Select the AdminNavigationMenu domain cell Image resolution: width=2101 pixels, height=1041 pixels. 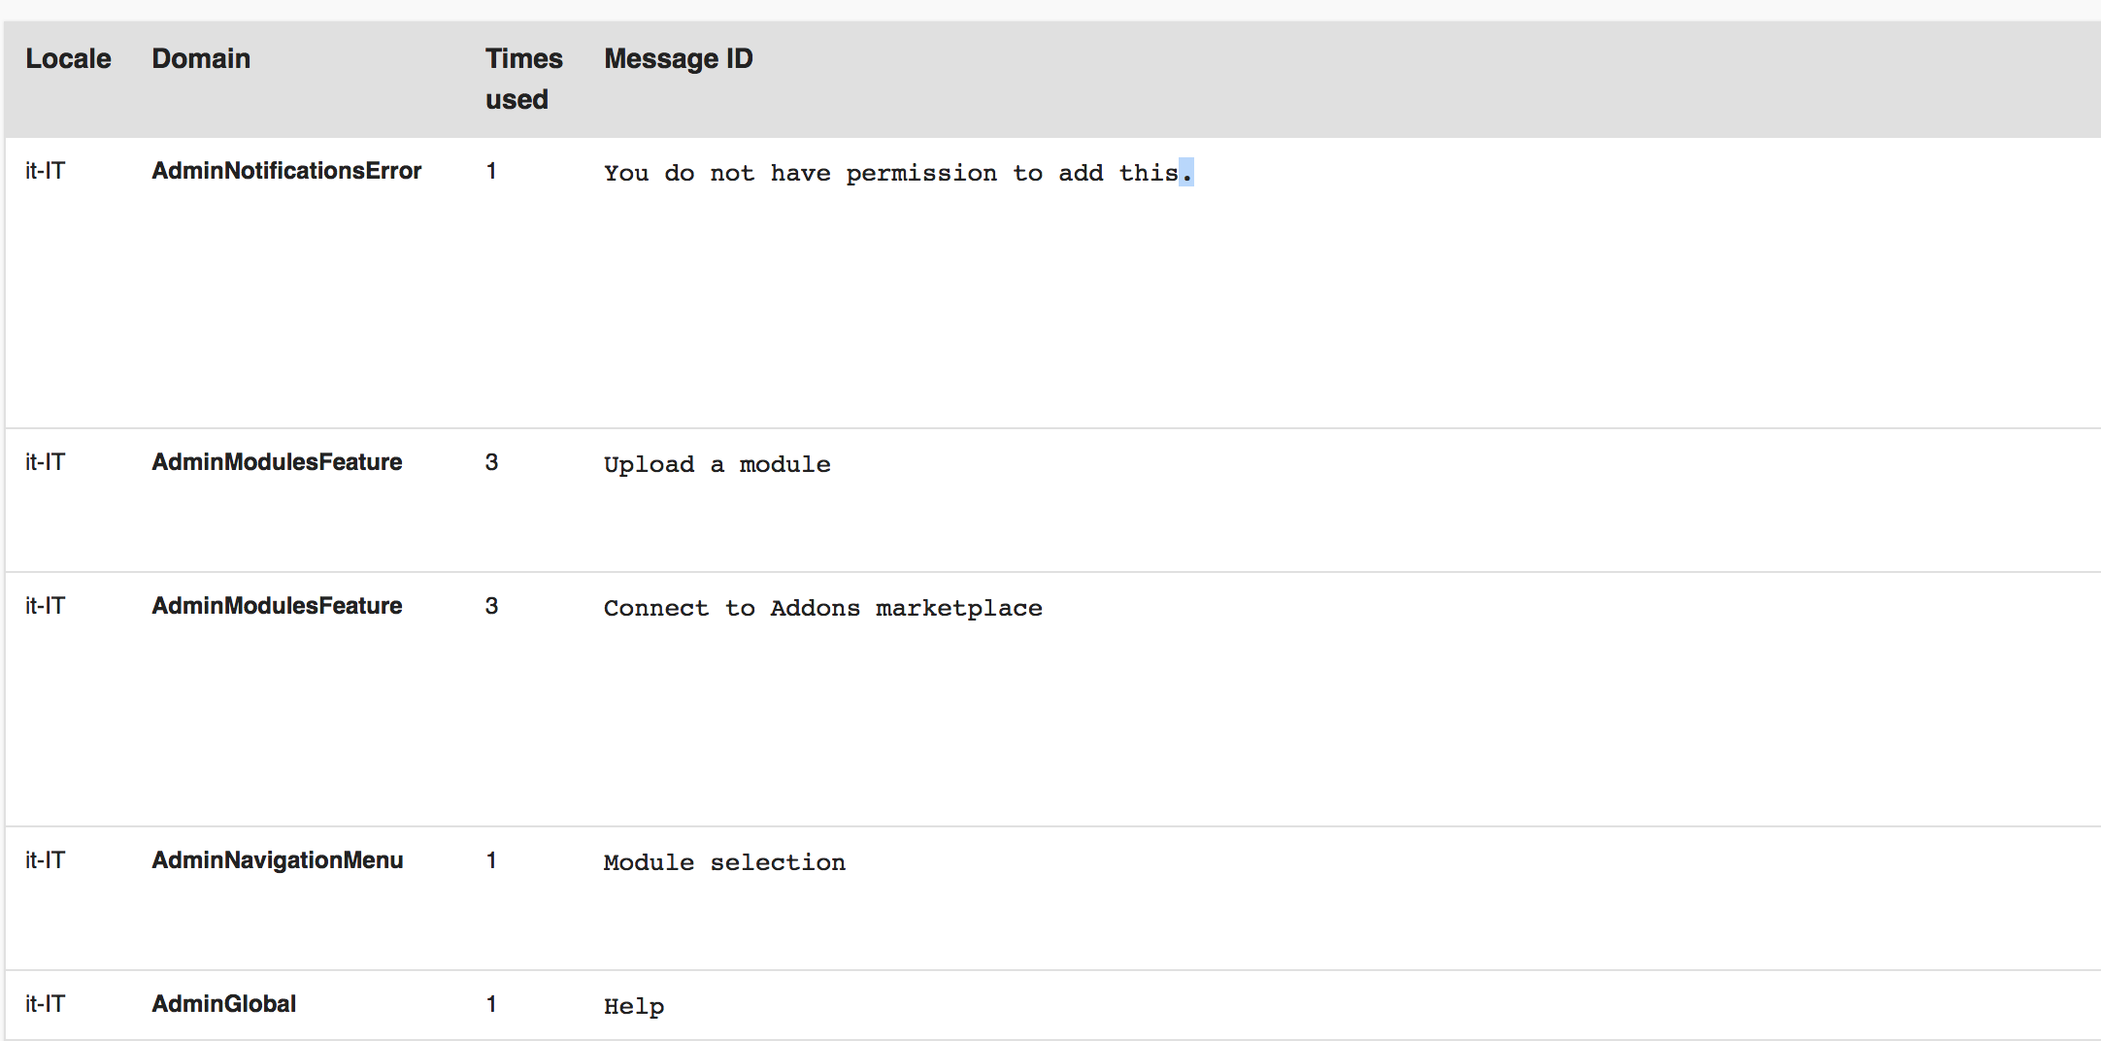coord(277,860)
